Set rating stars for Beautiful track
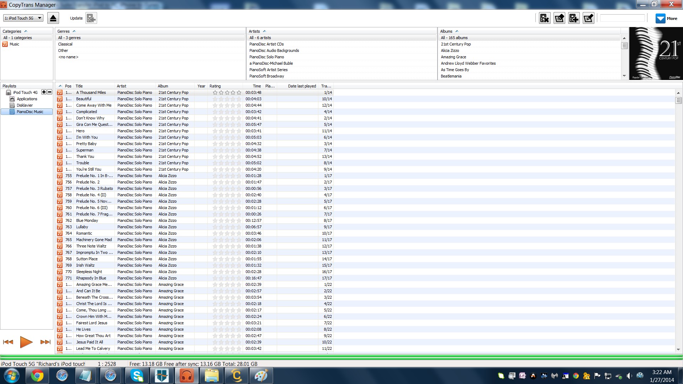The image size is (683, 384). 227,99
